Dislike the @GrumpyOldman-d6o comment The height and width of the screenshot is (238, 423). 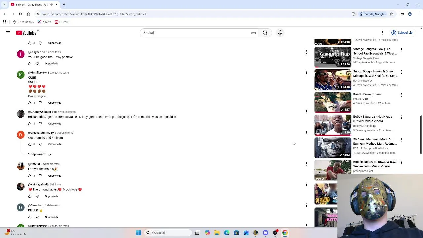pyautogui.click(x=40, y=124)
